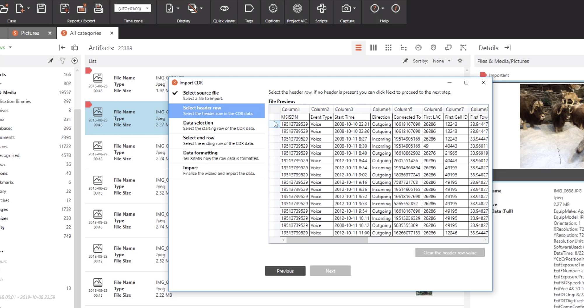Expand the Capture camera dropdown arrow
584x308 pixels.
click(354, 8)
